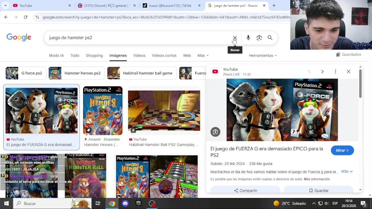
Task: Open the Windows Start menu
Action: (6, 203)
